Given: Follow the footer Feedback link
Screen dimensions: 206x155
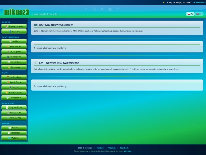Looking at the screenshot, I should [124, 148].
